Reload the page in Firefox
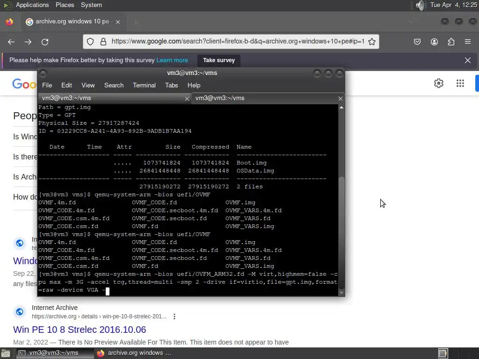 (x=45, y=42)
